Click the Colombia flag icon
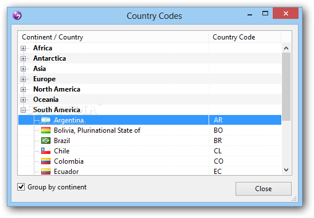 click(46, 161)
